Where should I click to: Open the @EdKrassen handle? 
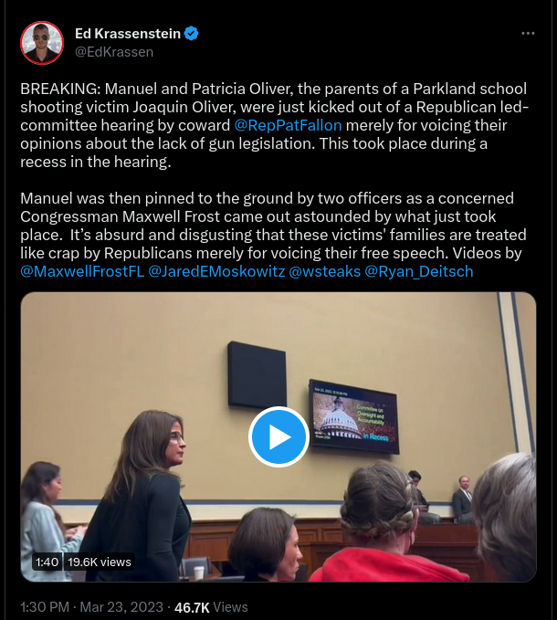tap(114, 52)
